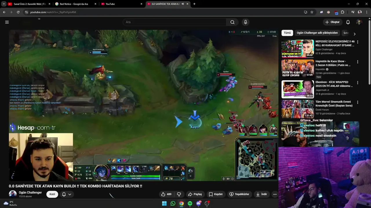Viewport: 371px width, 208px height.
Task: Open the Ebonivon 58:33 video thumbnail
Action: coord(298,89)
